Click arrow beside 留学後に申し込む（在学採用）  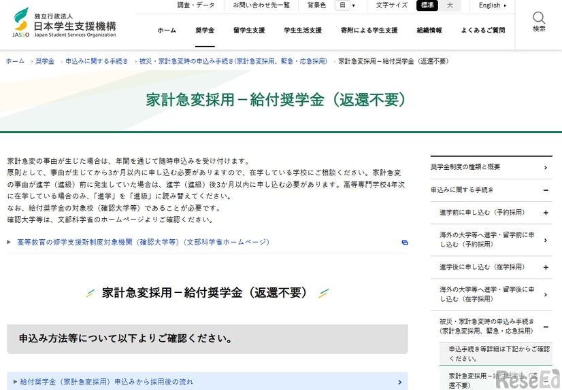[546, 295]
